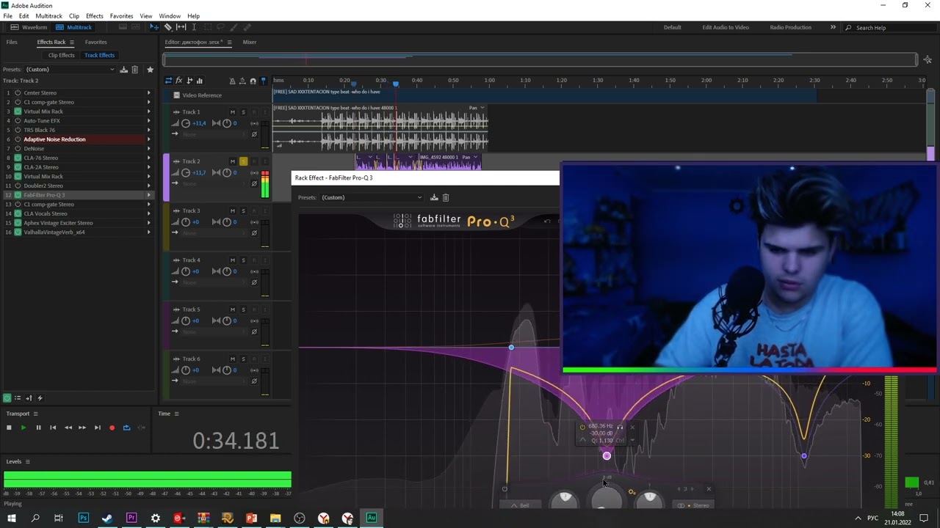Show the track EQ section

point(200,81)
